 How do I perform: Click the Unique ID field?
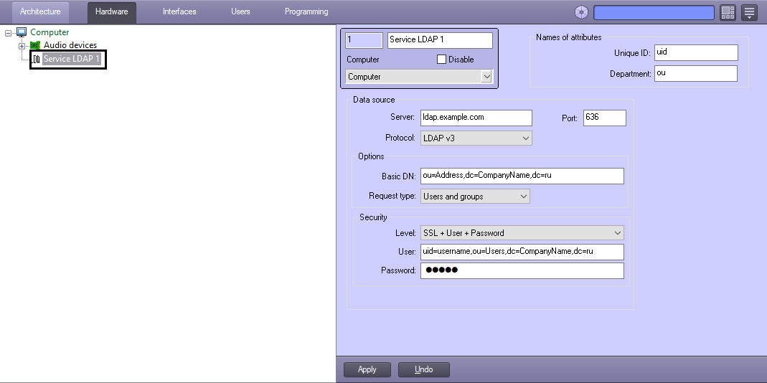[695, 52]
